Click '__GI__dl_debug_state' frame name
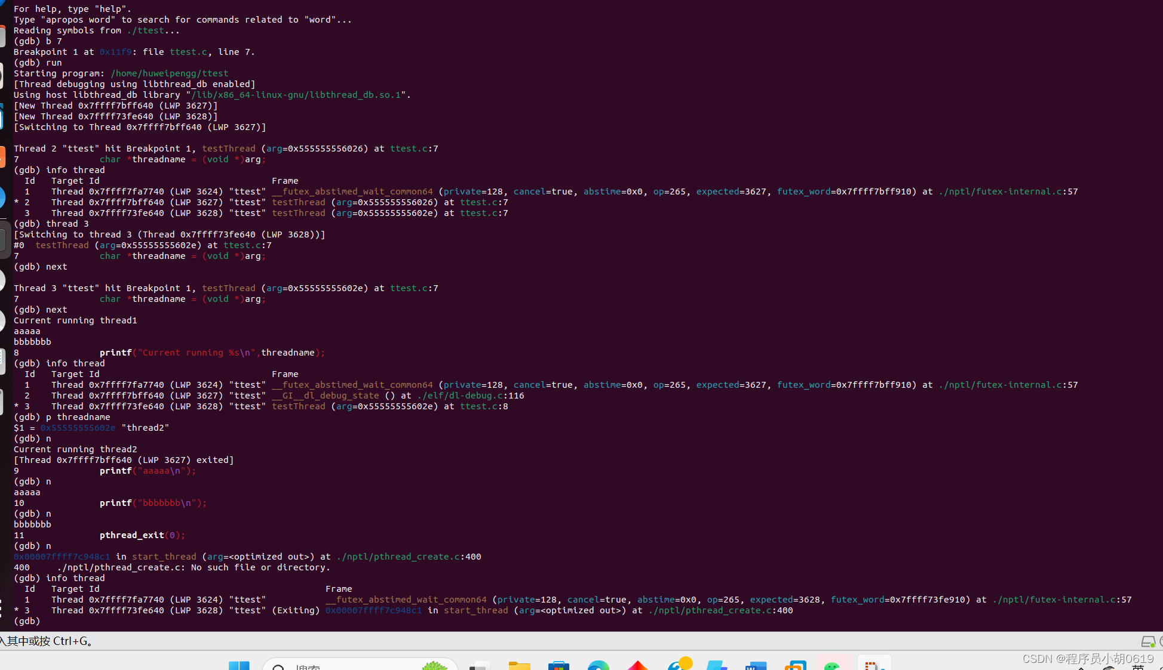 325,396
